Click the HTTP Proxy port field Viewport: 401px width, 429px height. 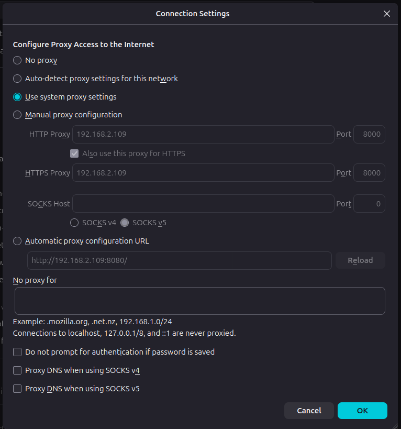point(369,134)
